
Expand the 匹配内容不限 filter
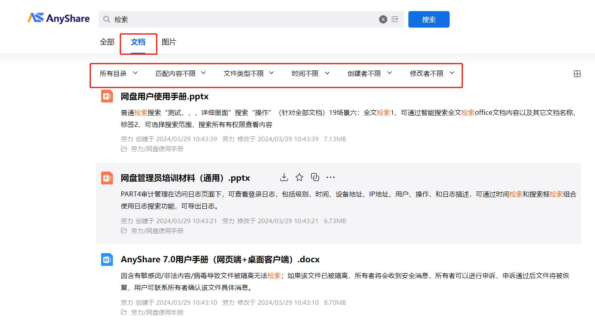click(180, 73)
